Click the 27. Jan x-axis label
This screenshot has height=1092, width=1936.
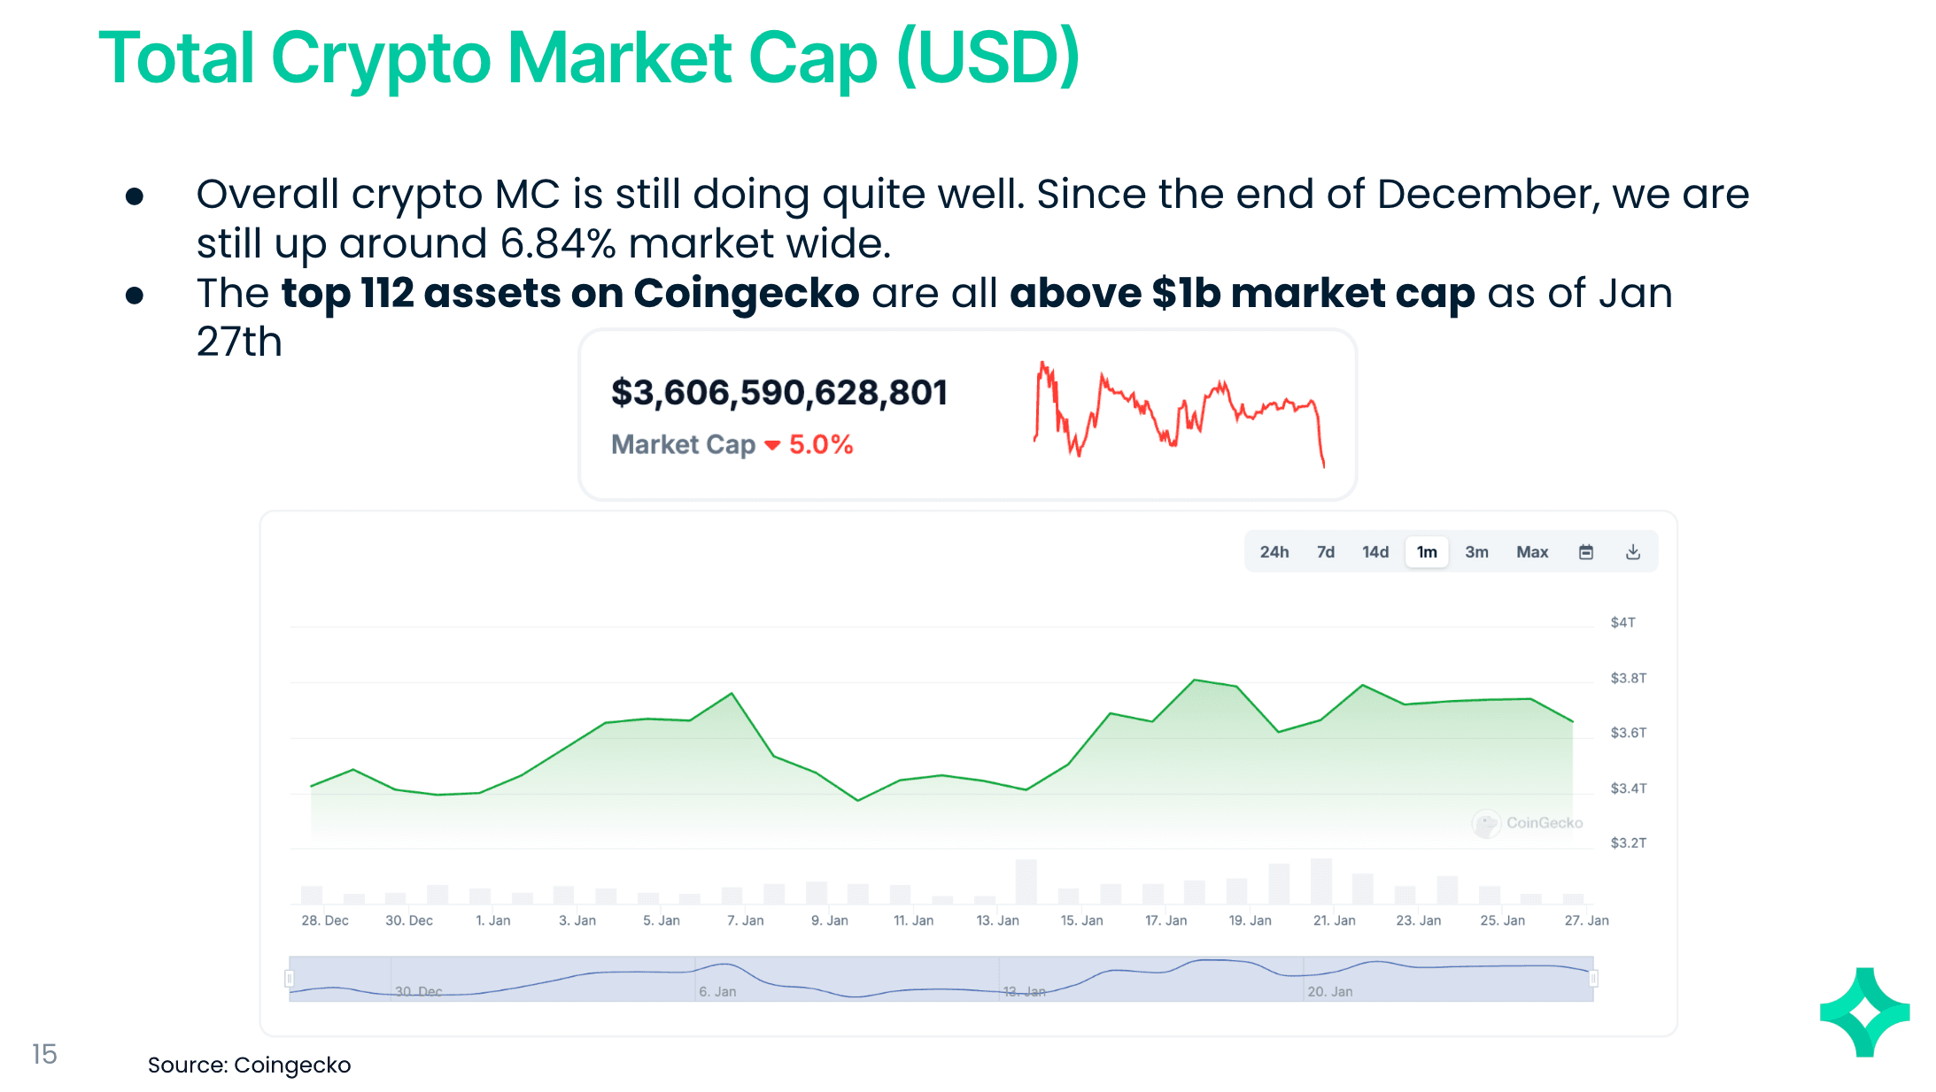pos(1586,920)
